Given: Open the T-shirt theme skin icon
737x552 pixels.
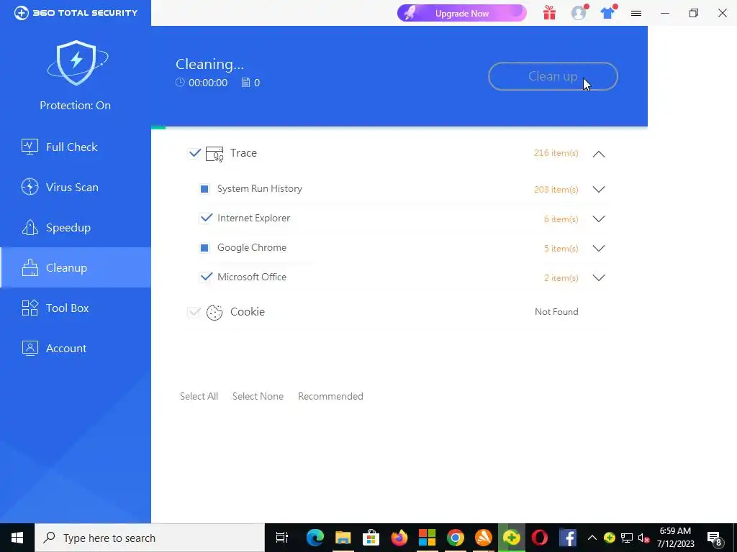Looking at the screenshot, I should (x=607, y=13).
